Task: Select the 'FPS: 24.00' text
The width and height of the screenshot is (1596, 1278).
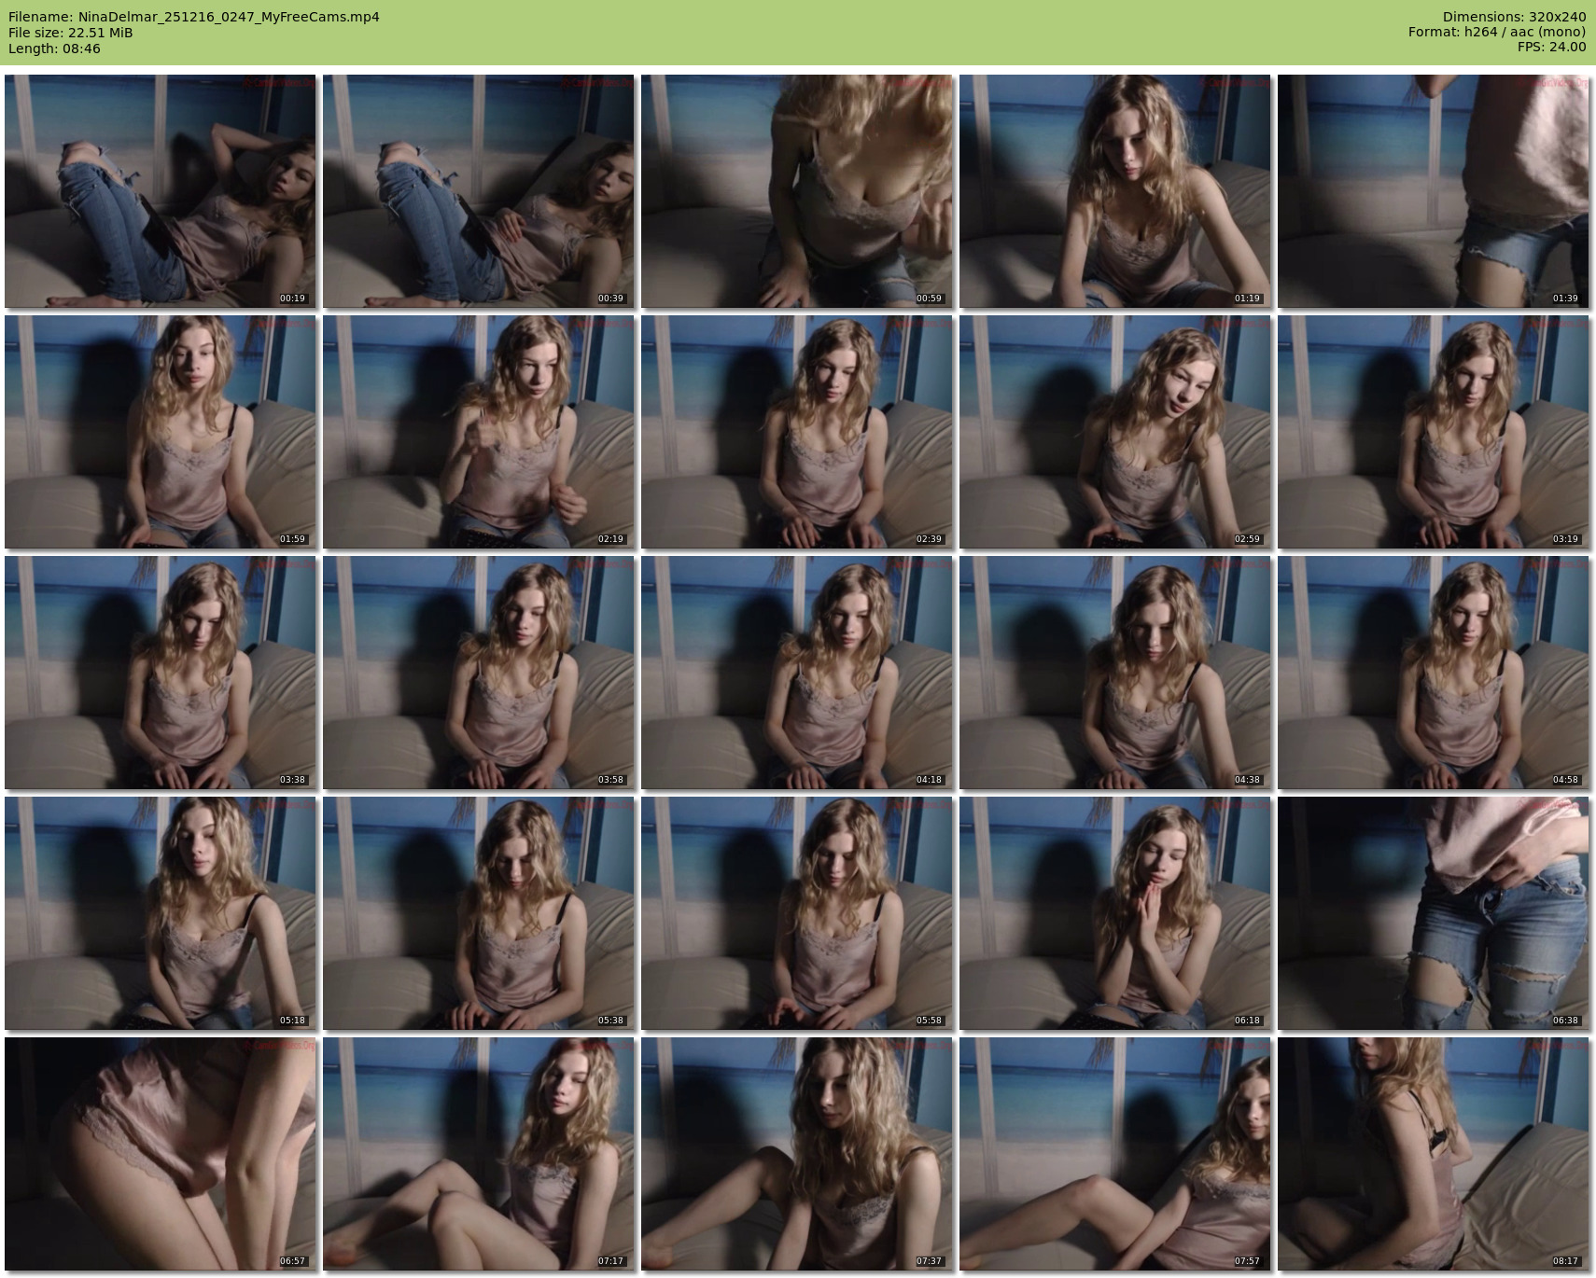Action: [1551, 48]
